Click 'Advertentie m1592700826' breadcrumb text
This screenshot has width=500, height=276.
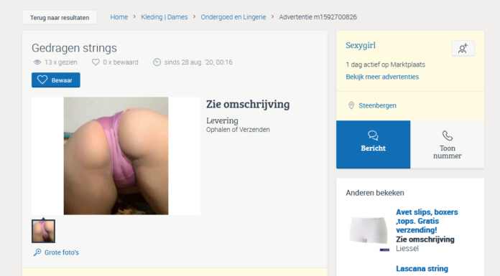[x=318, y=17]
